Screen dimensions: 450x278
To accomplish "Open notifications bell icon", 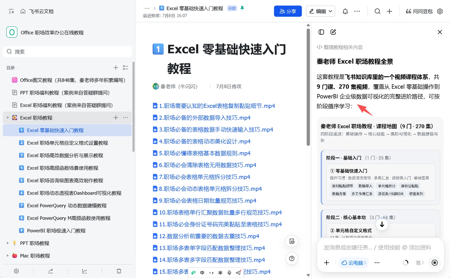I will pyautogui.click(x=345, y=11).
